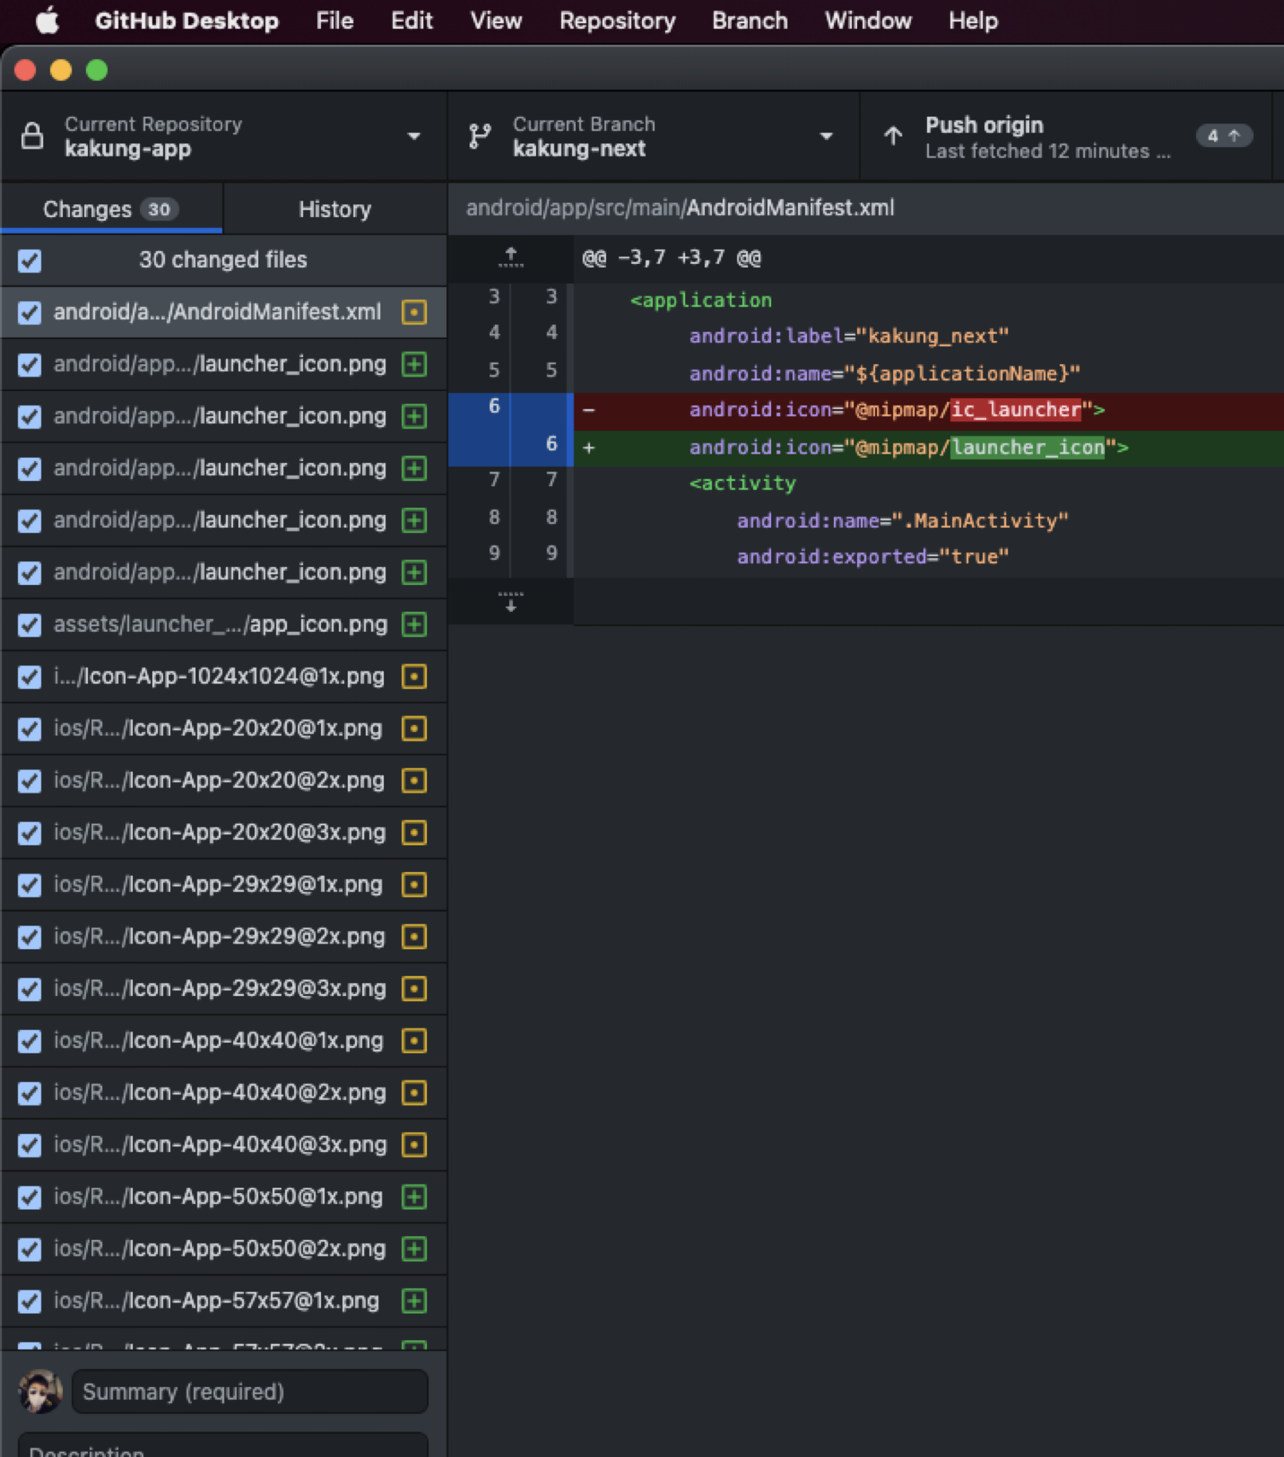Select Icon-App-40x40@2x.png in changes list

point(224,1093)
